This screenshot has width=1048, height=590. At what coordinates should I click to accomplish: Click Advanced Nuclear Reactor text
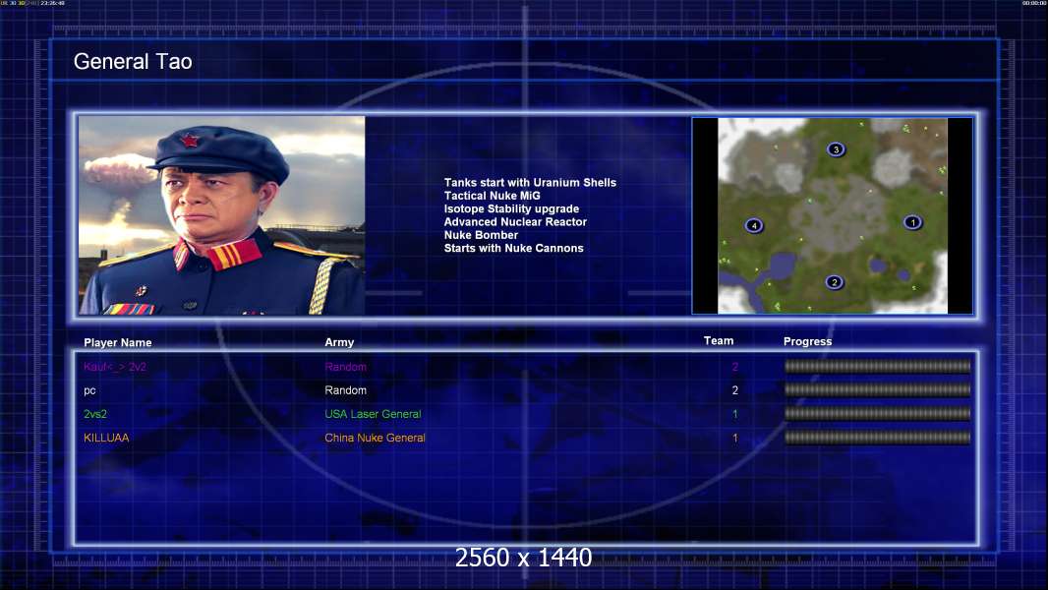[515, 222]
